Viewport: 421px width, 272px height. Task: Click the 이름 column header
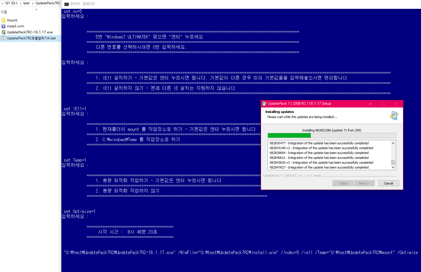[4, 12]
